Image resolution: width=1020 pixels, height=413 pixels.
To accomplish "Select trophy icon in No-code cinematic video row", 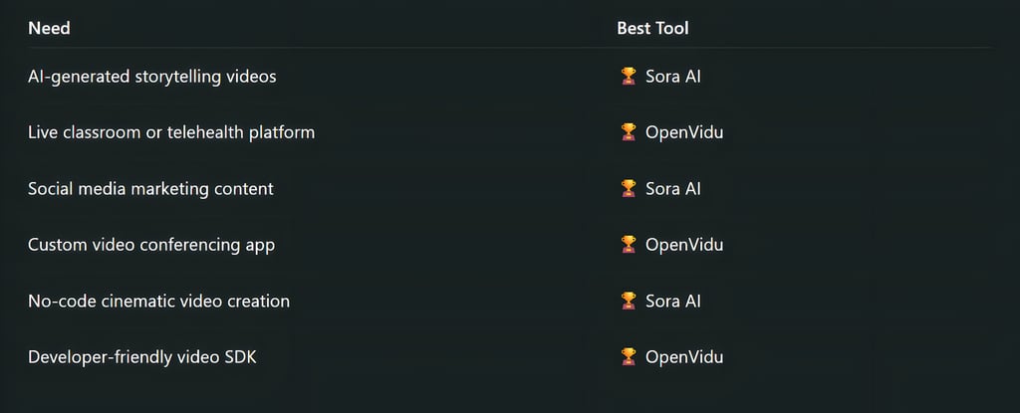I will [x=629, y=302].
